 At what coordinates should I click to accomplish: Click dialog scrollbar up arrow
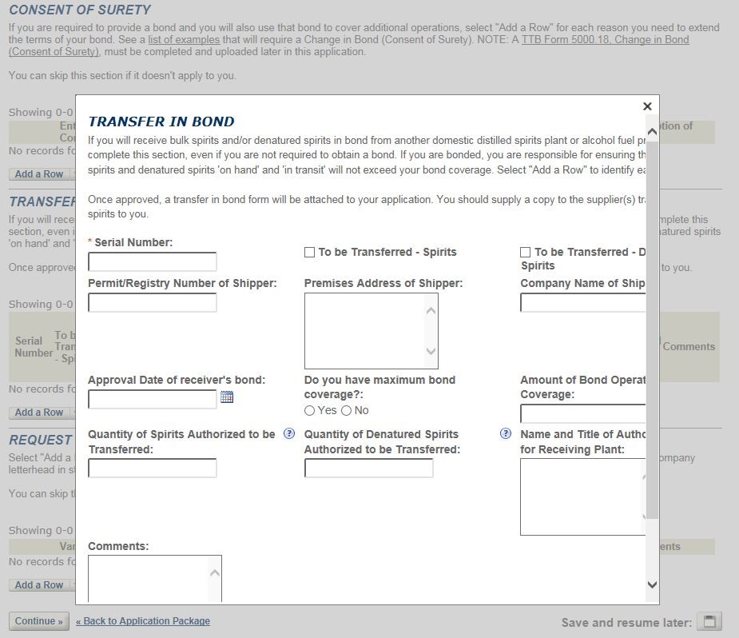tap(652, 132)
